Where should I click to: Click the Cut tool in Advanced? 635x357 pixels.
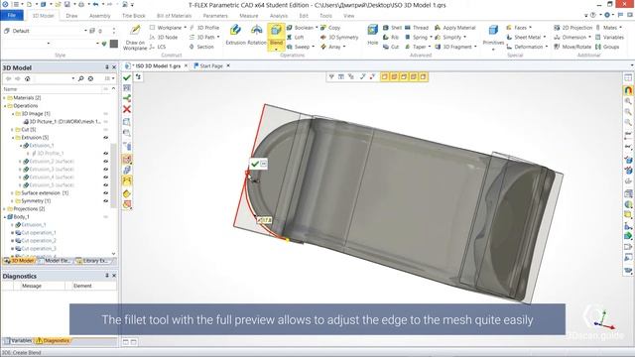391,47
